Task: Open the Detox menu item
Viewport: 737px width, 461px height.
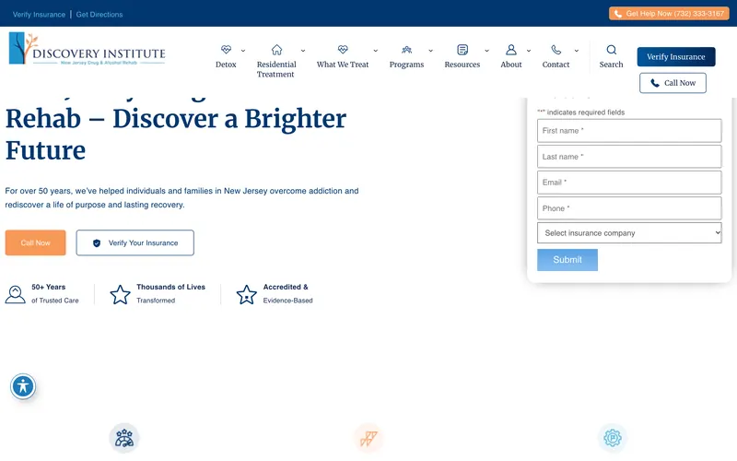Action: tap(226, 65)
